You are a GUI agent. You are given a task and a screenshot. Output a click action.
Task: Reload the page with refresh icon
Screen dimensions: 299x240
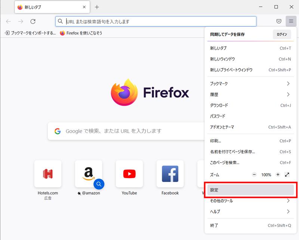click(33, 21)
